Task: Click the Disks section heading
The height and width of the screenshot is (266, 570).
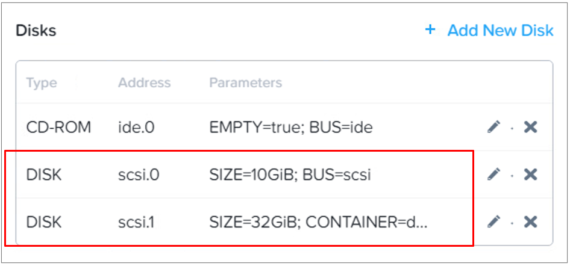Action: 36,31
